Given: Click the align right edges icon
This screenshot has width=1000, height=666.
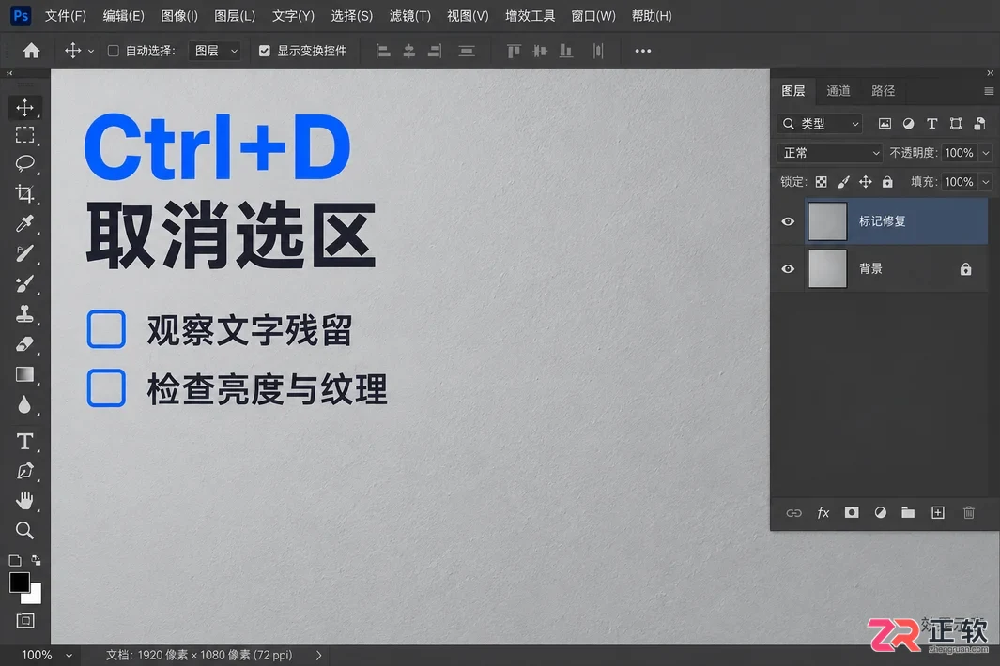Looking at the screenshot, I should [435, 51].
